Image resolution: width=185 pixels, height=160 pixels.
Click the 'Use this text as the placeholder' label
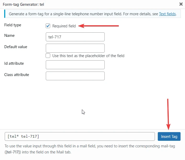[x=88, y=56]
